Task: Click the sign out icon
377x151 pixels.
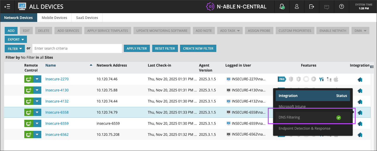Action: [312, 6]
